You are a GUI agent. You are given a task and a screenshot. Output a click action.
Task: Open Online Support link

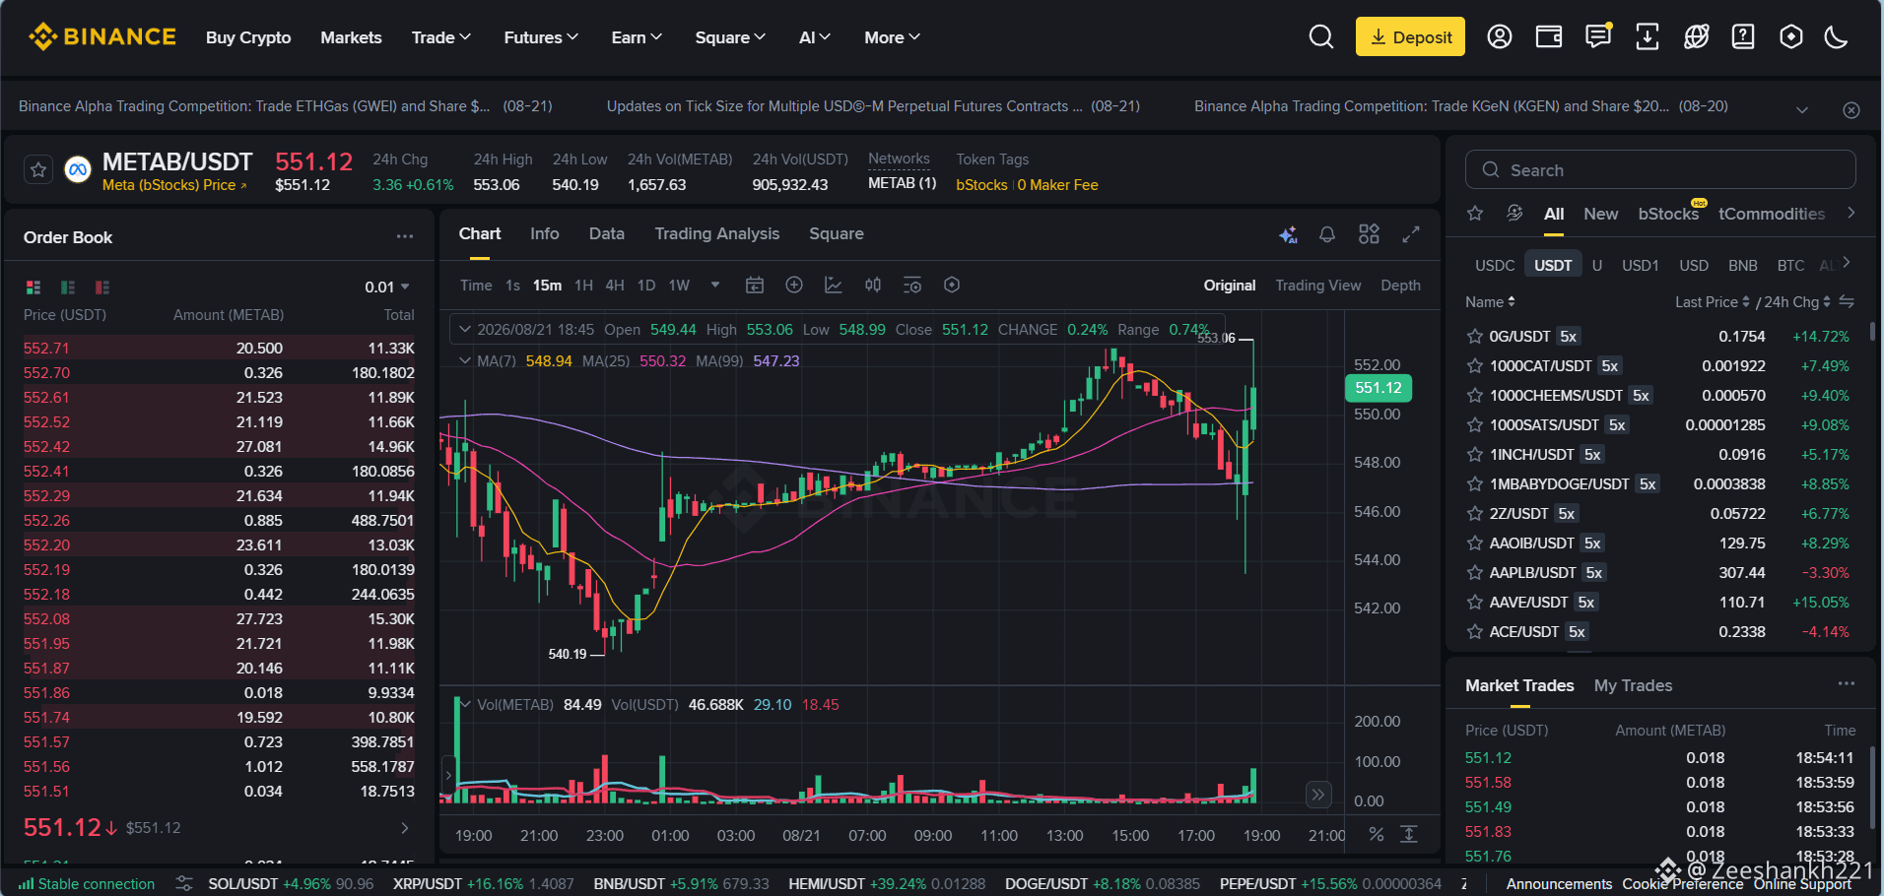pos(1802,884)
